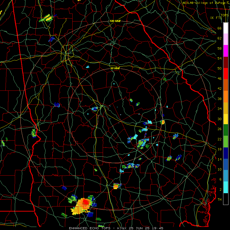Viewport: 230px width, 230px height.
Task: Click the white swatch in the tops legend
Action: pyautogui.click(x=226, y=28)
